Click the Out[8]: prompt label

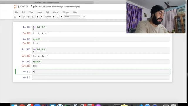click(27, 33)
